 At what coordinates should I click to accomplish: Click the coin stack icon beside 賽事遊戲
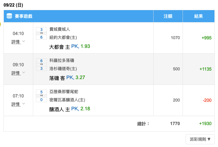pyautogui.click(x=9, y=16)
